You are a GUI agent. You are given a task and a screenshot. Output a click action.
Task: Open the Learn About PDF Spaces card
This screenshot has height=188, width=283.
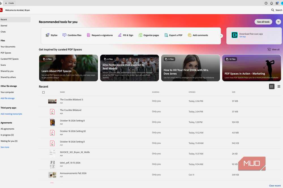pos(68,68)
